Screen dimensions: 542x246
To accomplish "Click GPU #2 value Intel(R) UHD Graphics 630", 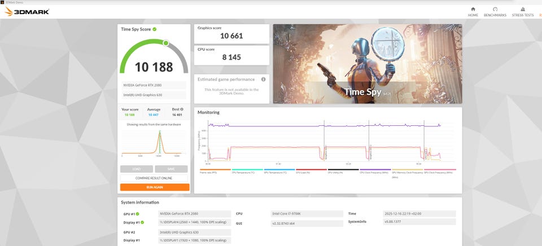I will tap(195, 232).
